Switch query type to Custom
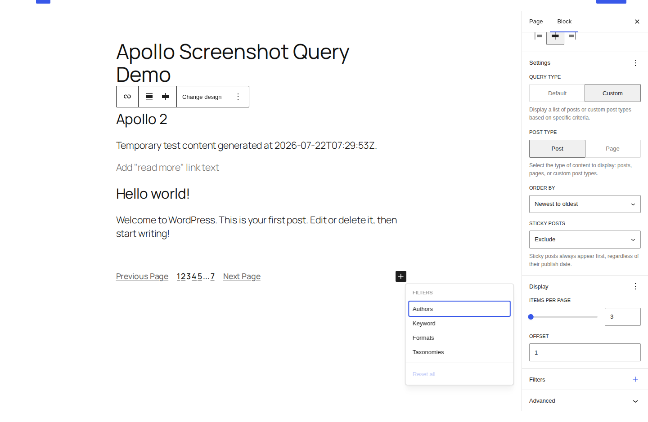 click(x=612, y=93)
